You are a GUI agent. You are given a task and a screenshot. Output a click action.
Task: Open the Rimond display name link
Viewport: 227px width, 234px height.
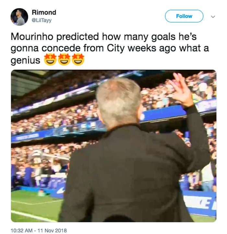tap(44, 12)
